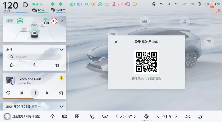Increase passenger side temperature
The image size is (222, 122).
pyautogui.click(x=176, y=116)
